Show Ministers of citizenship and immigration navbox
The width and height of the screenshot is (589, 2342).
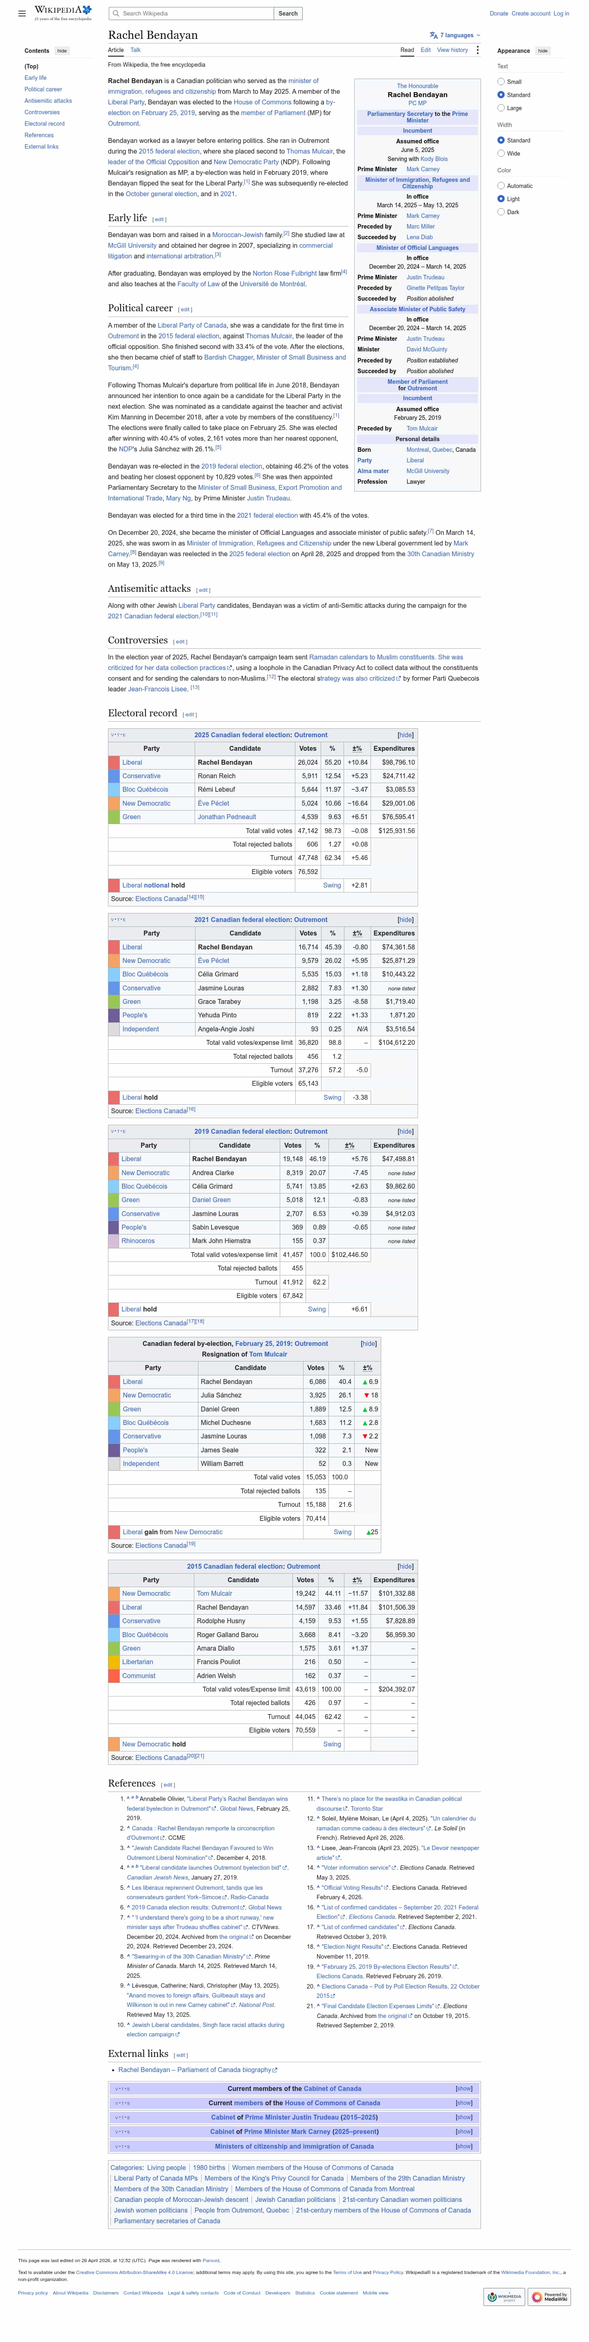click(x=464, y=2146)
